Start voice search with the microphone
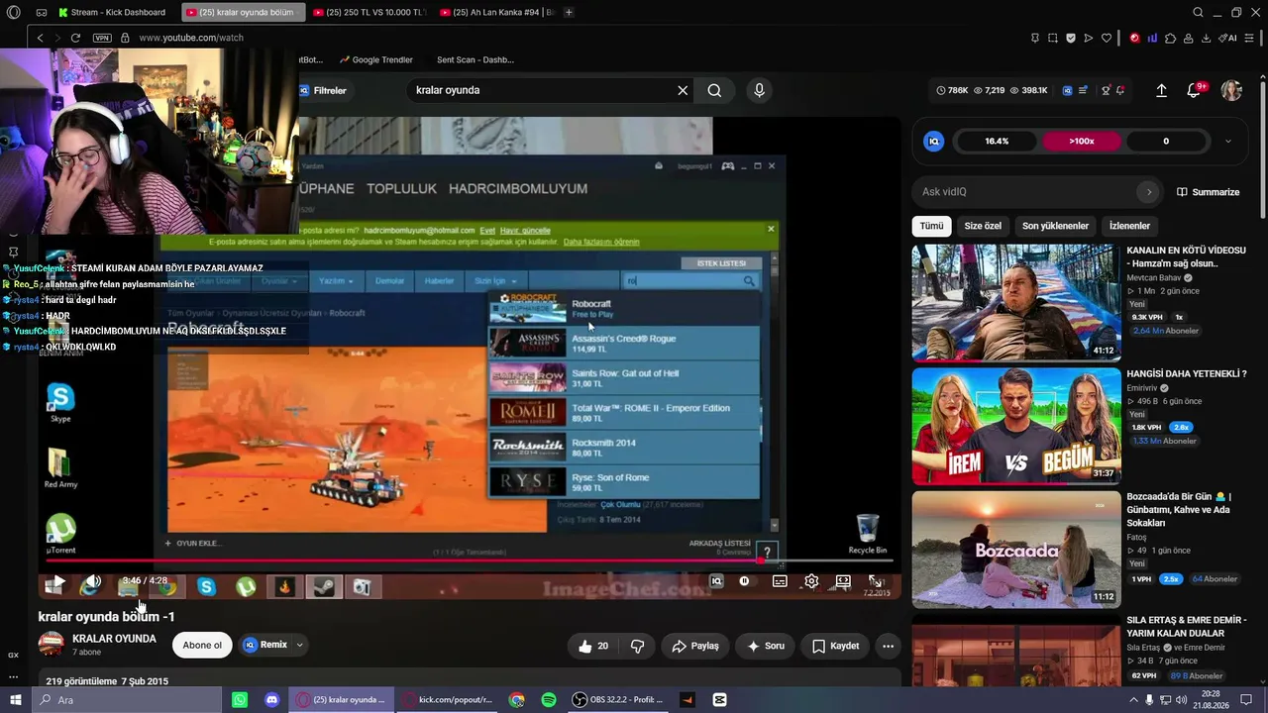 pyautogui.click(x=759, y=90)
